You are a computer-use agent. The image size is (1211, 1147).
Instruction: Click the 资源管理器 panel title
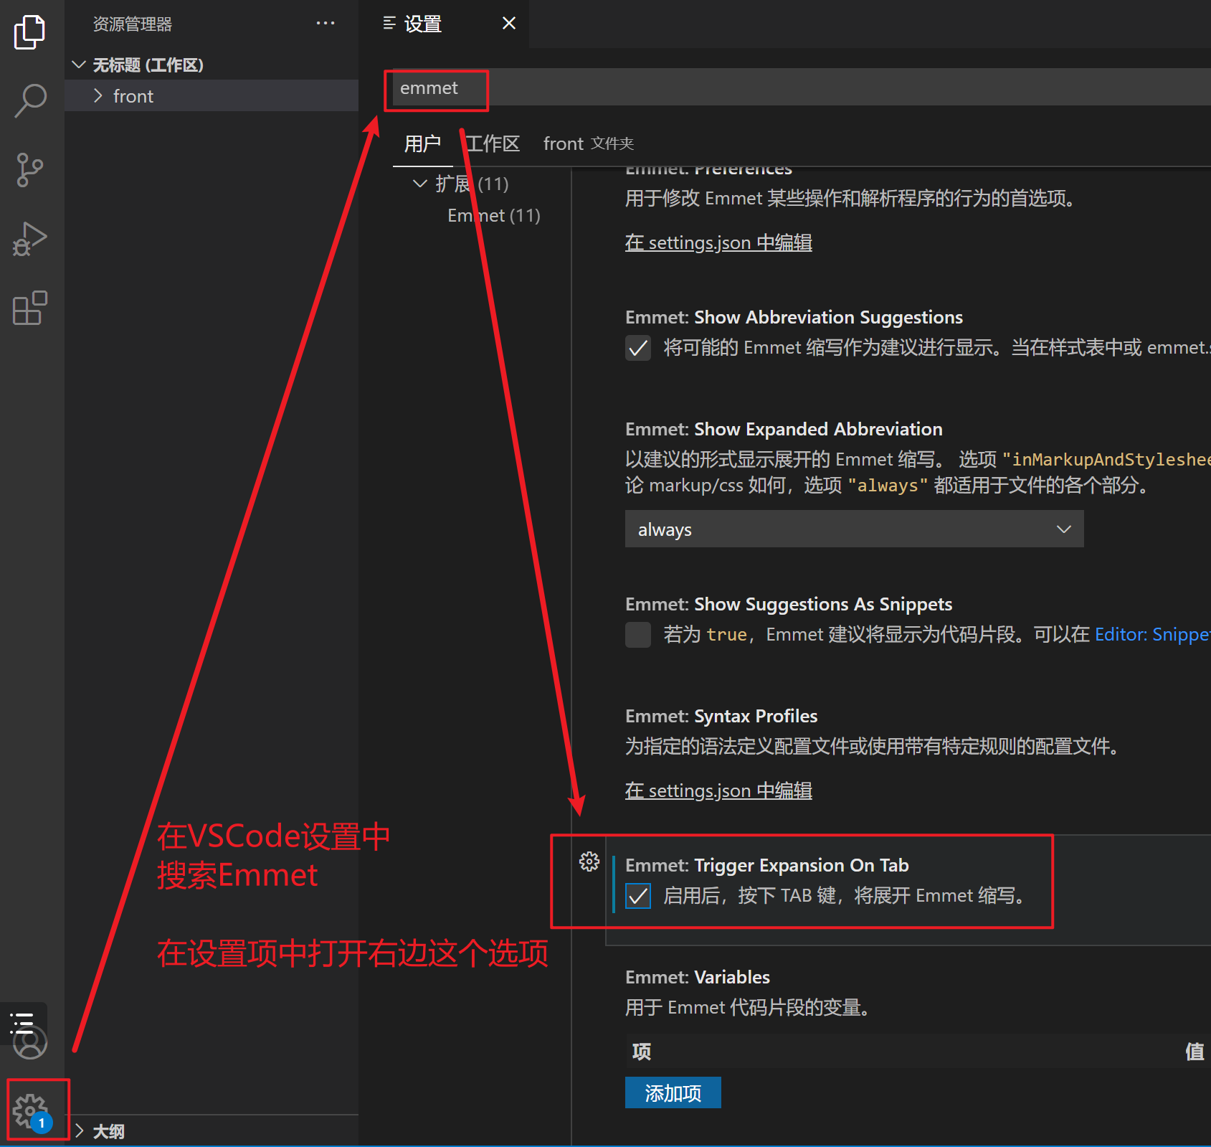(x=133, y=24)
